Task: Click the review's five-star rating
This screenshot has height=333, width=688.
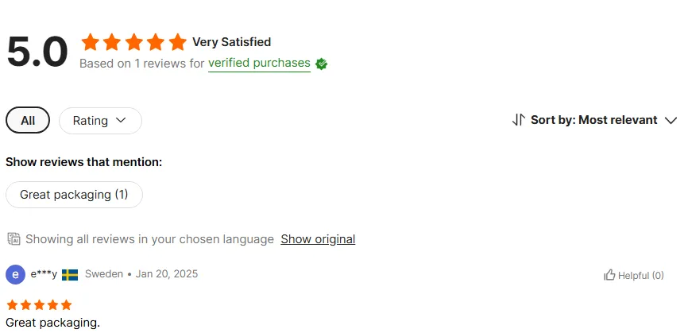Action: (39, 305)
